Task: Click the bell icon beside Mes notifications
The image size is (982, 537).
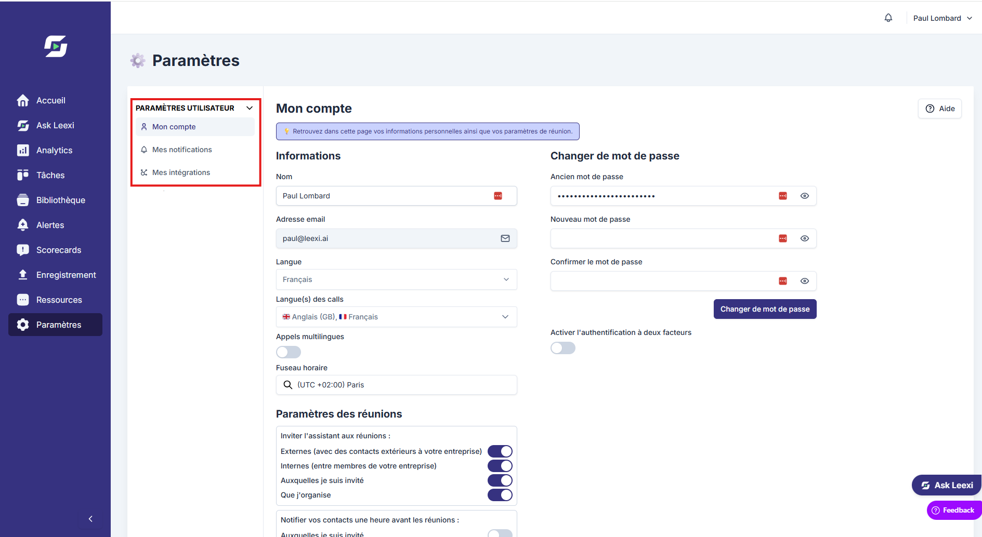Action: pos(144,150)
